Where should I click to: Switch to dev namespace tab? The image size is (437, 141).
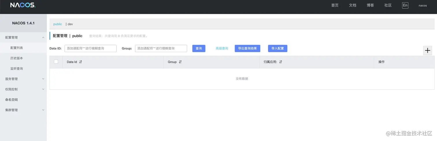[70, 24]
